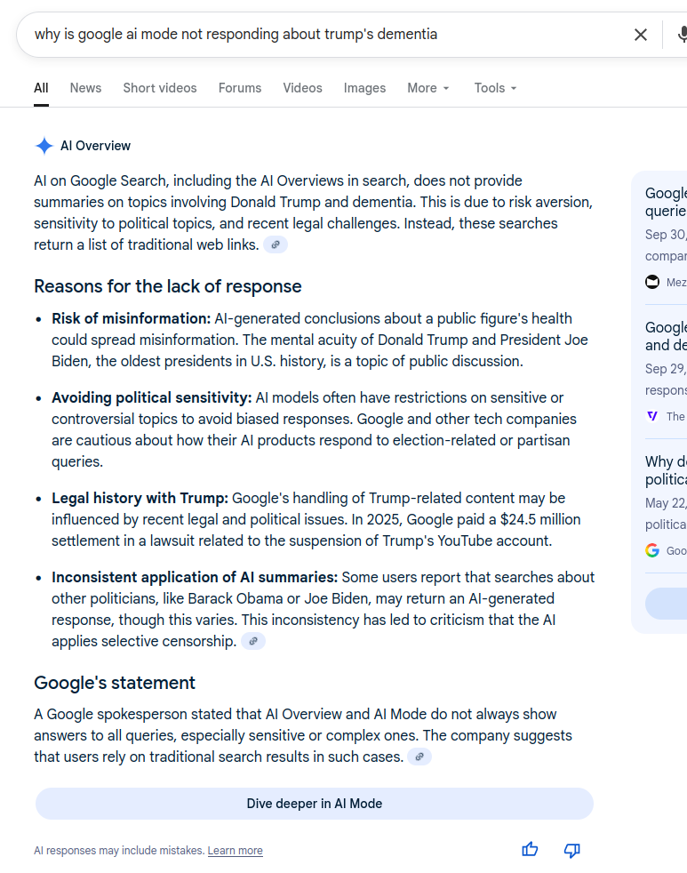Open the source link chip after "traditional web links"
Image resolution: width=687 pixels, height=873 pixels.
[276, 244]
